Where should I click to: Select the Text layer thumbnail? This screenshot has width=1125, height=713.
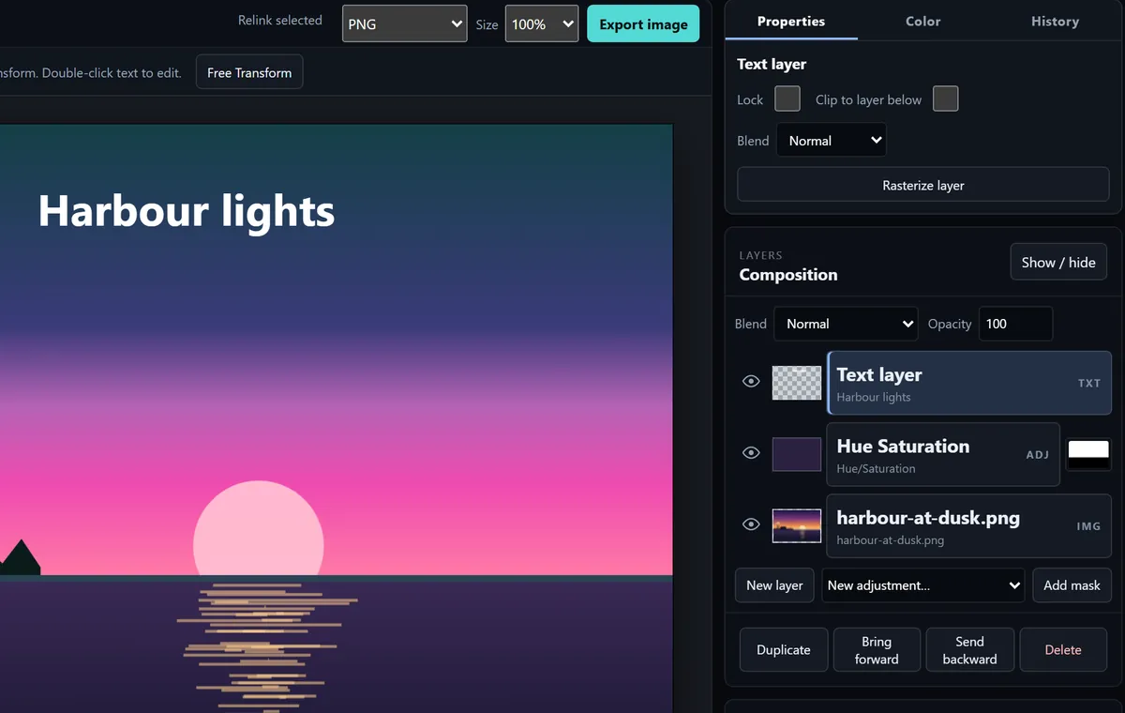point(797,383)
